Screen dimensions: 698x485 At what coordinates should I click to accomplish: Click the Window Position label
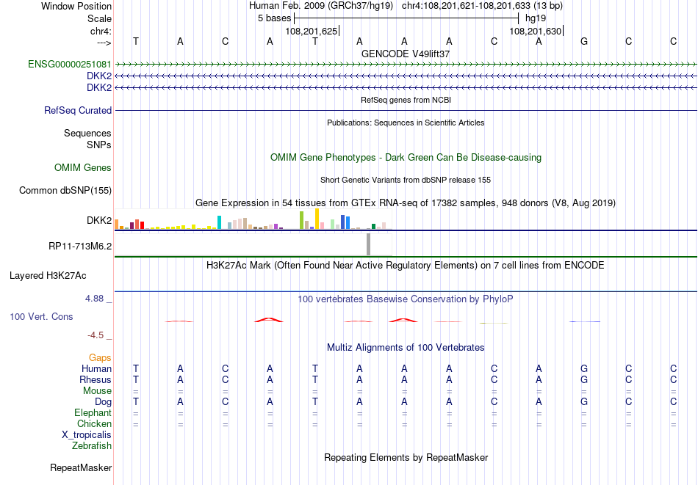tap(76, 6)
